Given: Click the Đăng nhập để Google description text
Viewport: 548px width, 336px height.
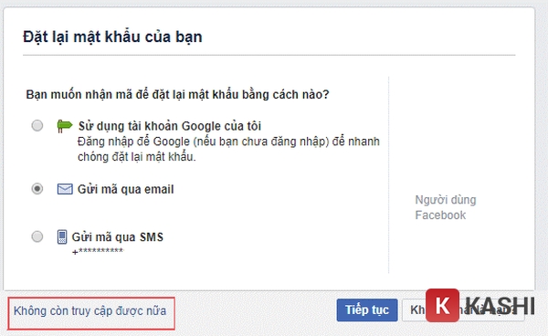Looking at the screenshot, I should [x=228, y=149].
